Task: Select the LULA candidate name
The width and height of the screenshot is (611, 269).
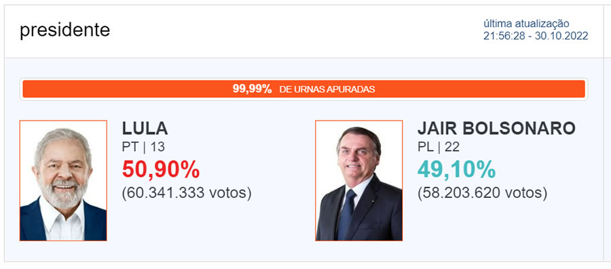Action: coord(145,129)
